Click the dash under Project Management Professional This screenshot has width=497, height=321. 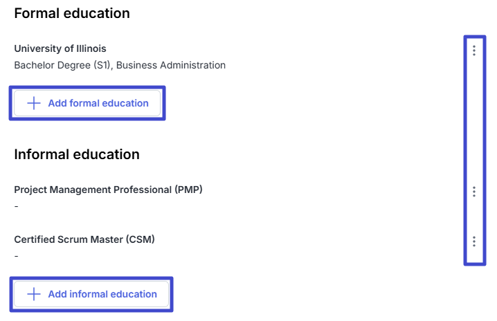pyautogui.click(x=17, y=206)
